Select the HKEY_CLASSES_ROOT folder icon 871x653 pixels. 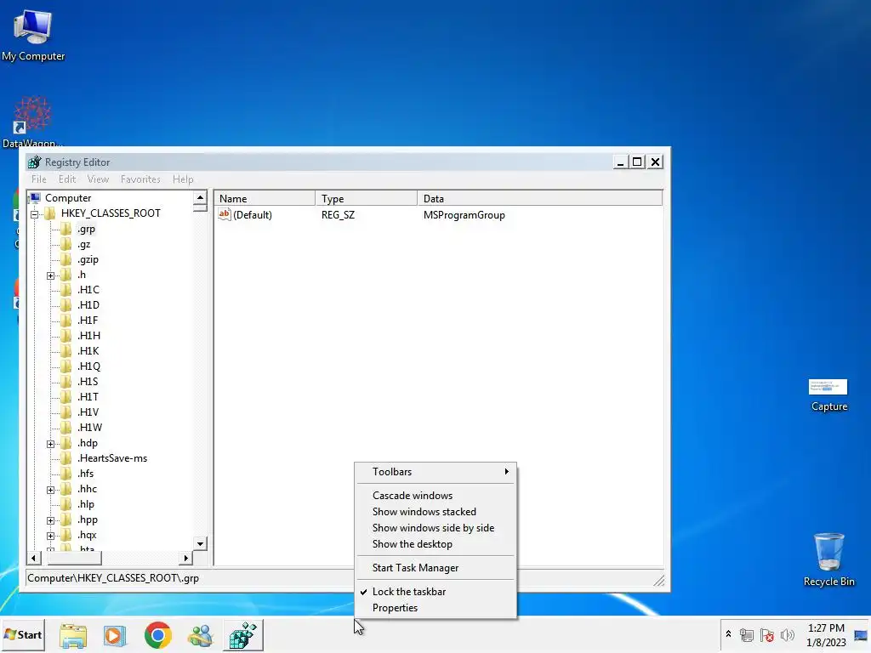[x=50, y=213]
